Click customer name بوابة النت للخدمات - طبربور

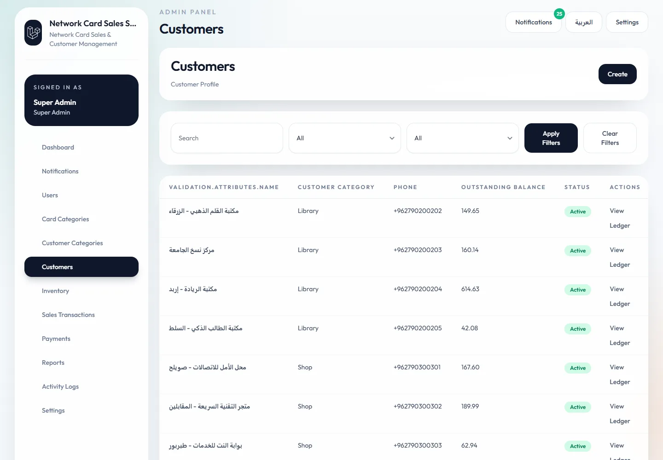tap(205, 445)
